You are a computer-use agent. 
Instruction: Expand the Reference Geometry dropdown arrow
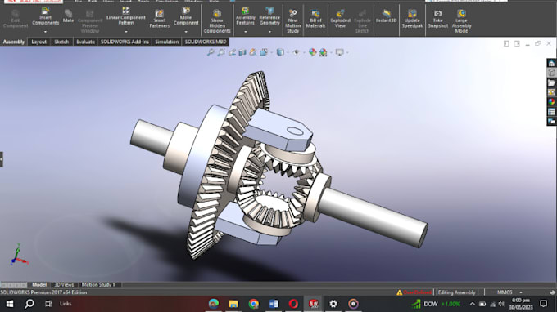[269, 32]
